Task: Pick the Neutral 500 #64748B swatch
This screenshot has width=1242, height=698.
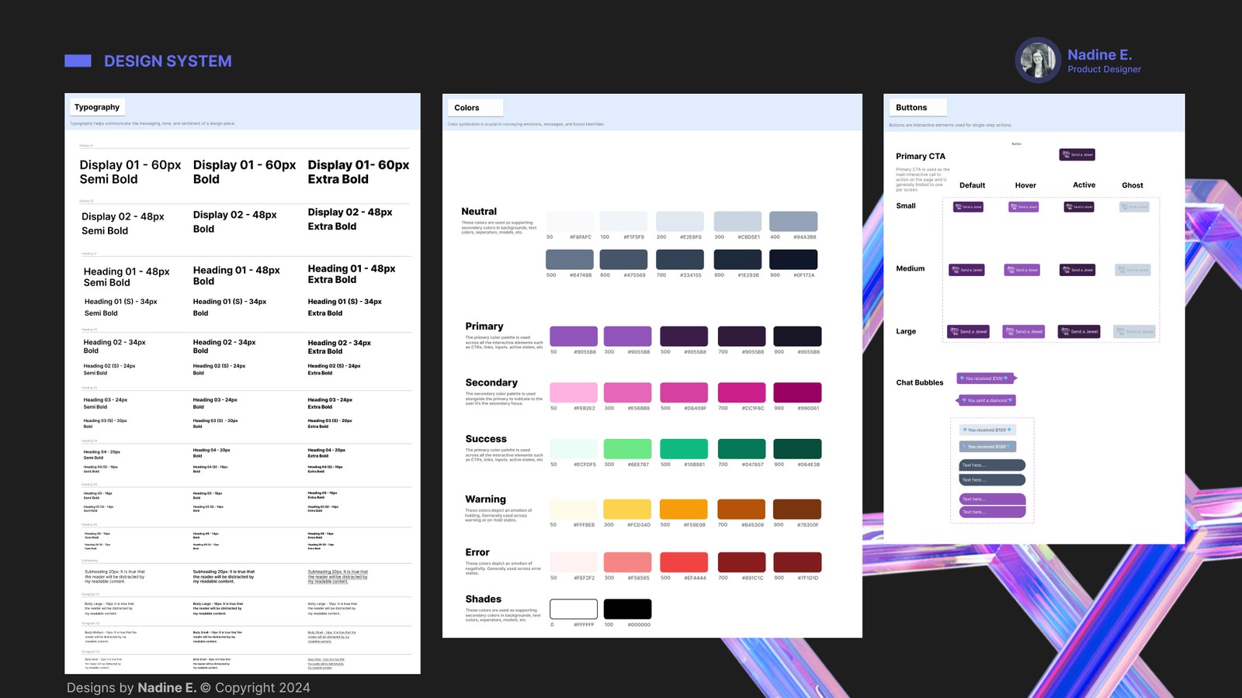Action: coord(570,259)
